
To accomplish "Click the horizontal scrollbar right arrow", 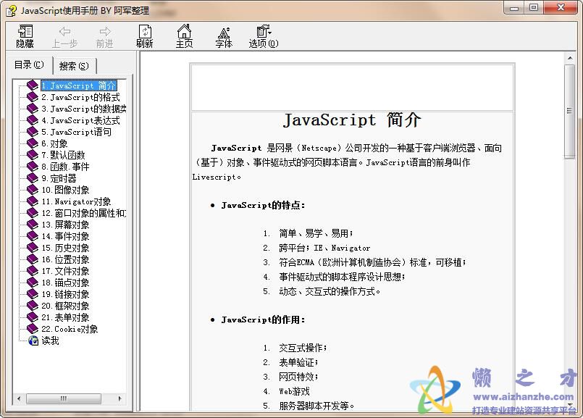I will point(119,398).
